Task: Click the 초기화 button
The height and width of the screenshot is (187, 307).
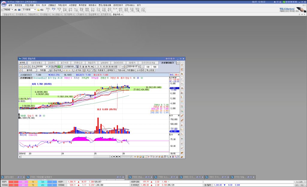Action: click(x=78, y=70)
